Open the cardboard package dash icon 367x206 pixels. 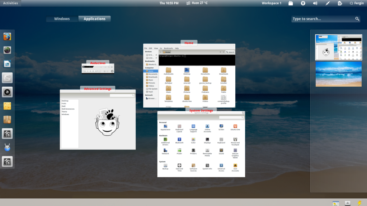coord(7,120)
